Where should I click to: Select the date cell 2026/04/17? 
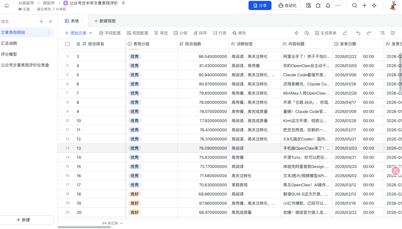point(358,103)
